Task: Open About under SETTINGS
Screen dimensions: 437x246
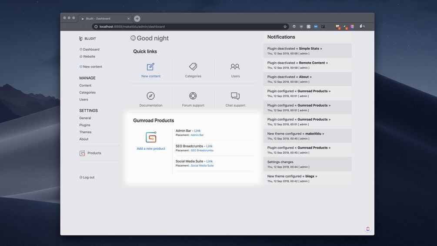Action: click(x=83, y=139)
